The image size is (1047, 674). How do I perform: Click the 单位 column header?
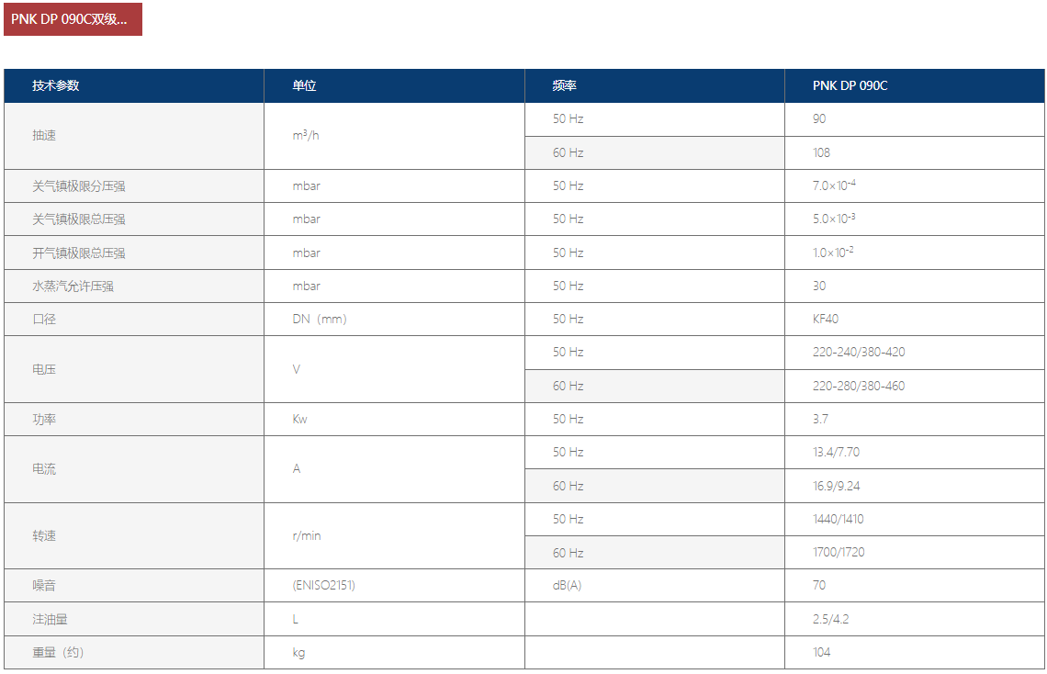point(304,85)
